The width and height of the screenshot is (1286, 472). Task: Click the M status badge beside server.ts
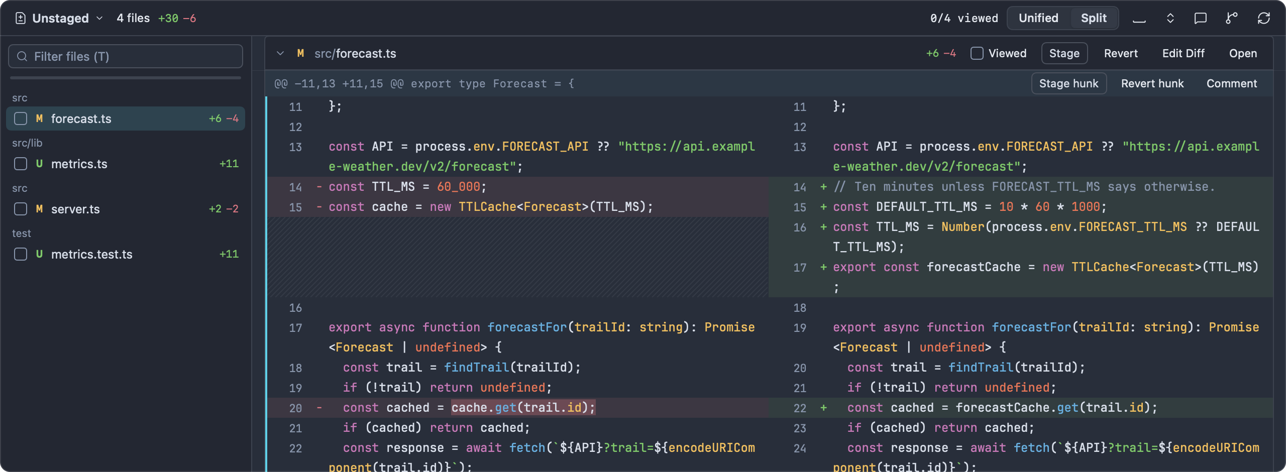(39, 209)
